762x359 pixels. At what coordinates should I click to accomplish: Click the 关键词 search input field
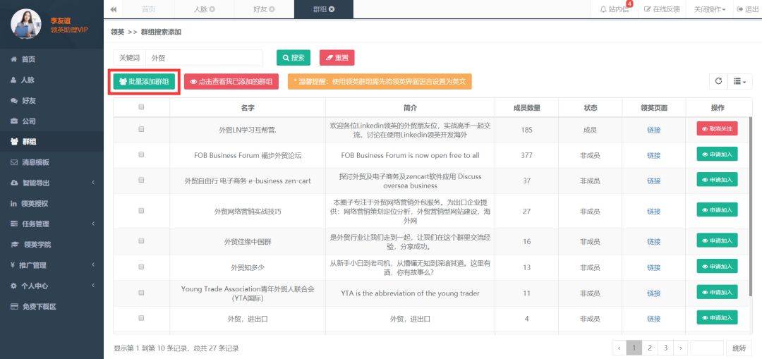(204, 58)
